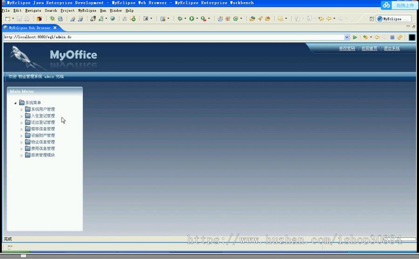Close the MyEclipse Web Browser tab

coord(55,28)
